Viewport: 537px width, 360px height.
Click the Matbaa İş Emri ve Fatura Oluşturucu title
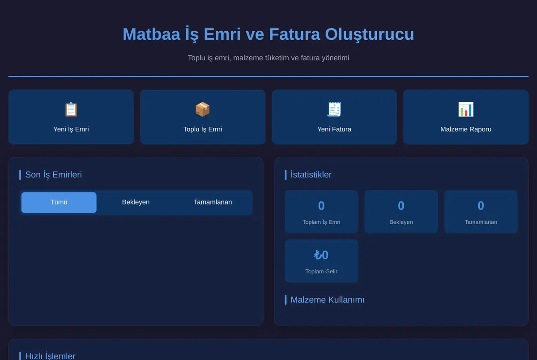click(268, 34)
